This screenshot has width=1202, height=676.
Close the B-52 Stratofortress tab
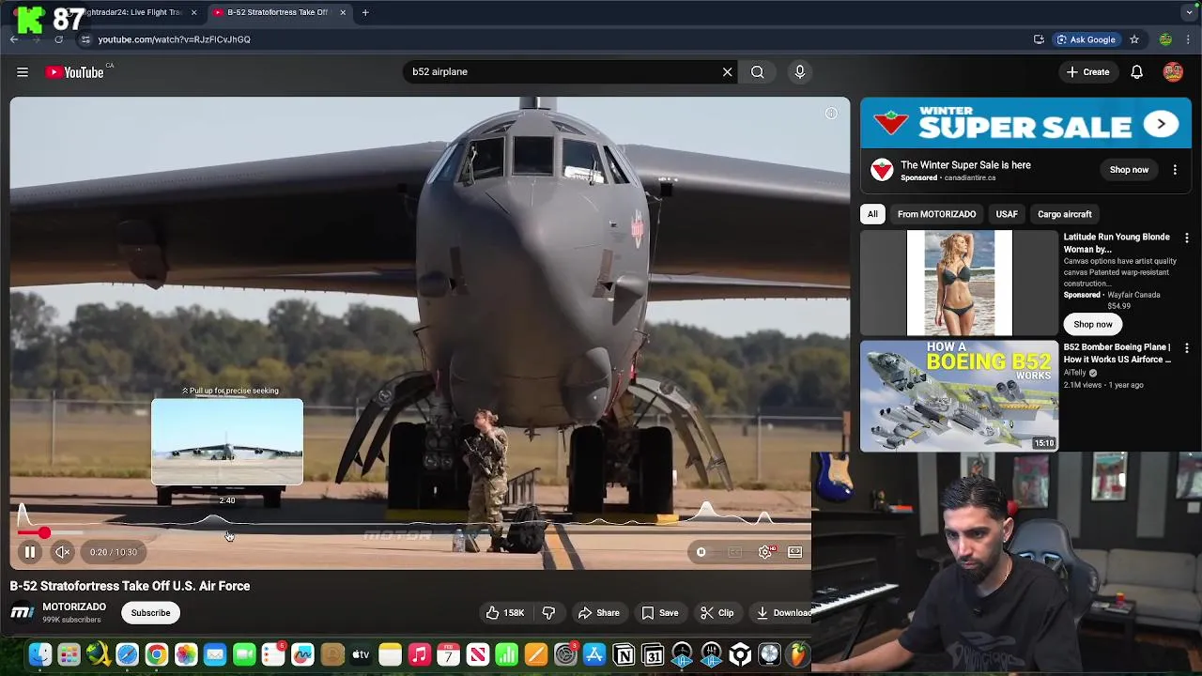(x=343, y=12)
